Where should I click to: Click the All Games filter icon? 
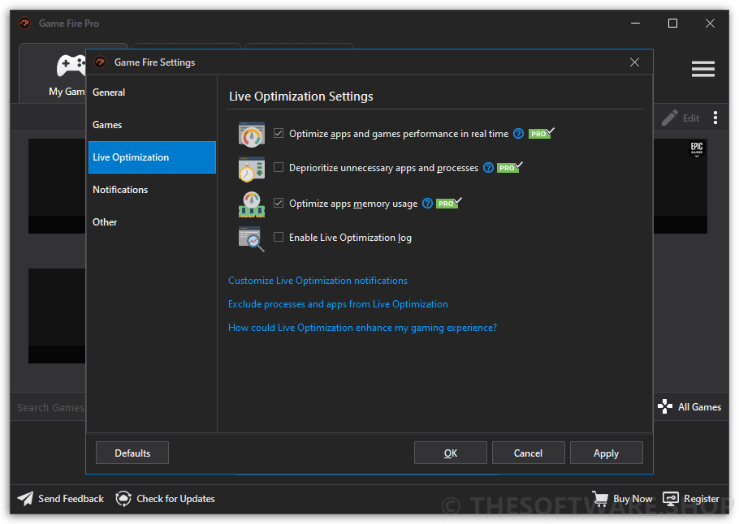tap(665, 406)
